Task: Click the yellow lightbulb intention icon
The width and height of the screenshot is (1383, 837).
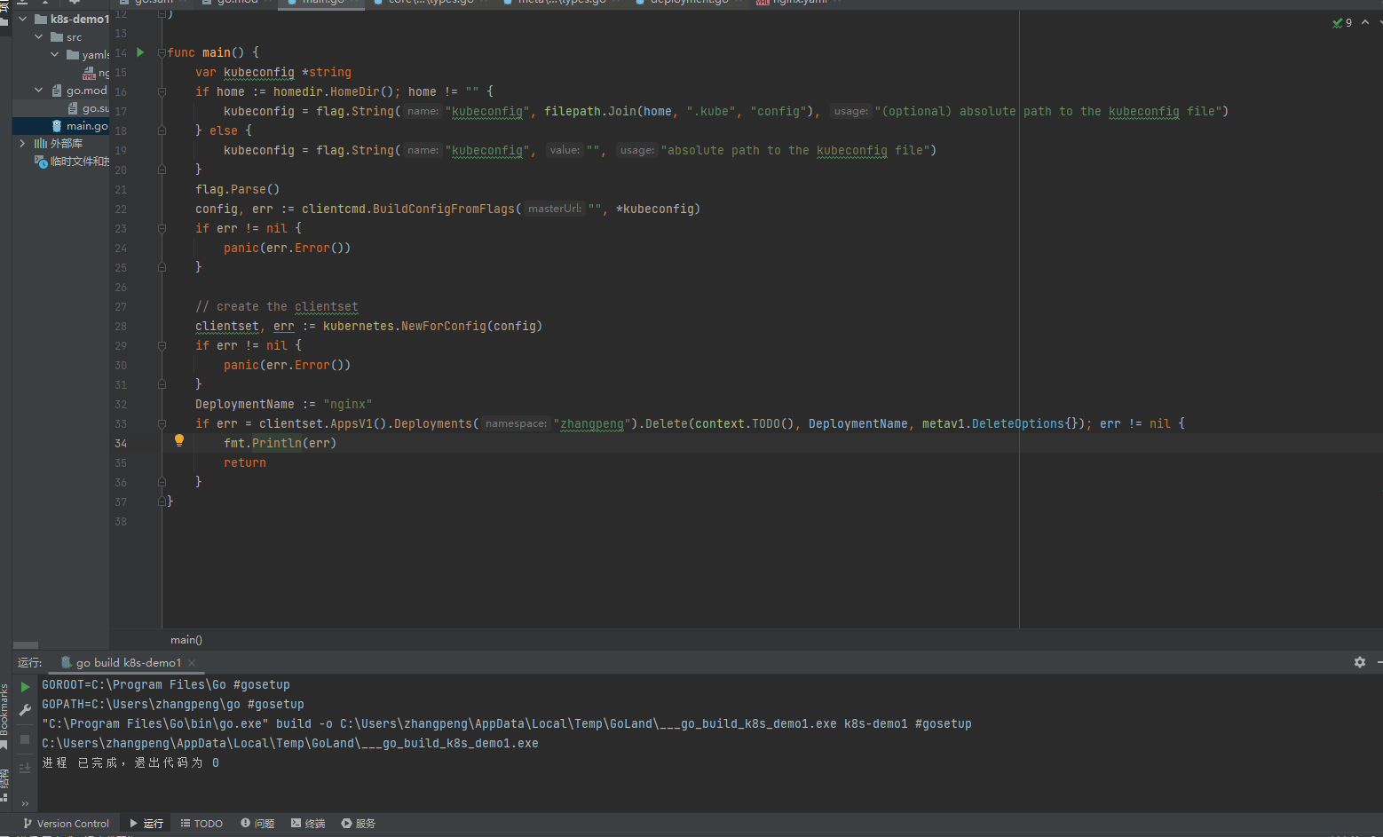Action: pyautogui.click(x=179, y=440)
